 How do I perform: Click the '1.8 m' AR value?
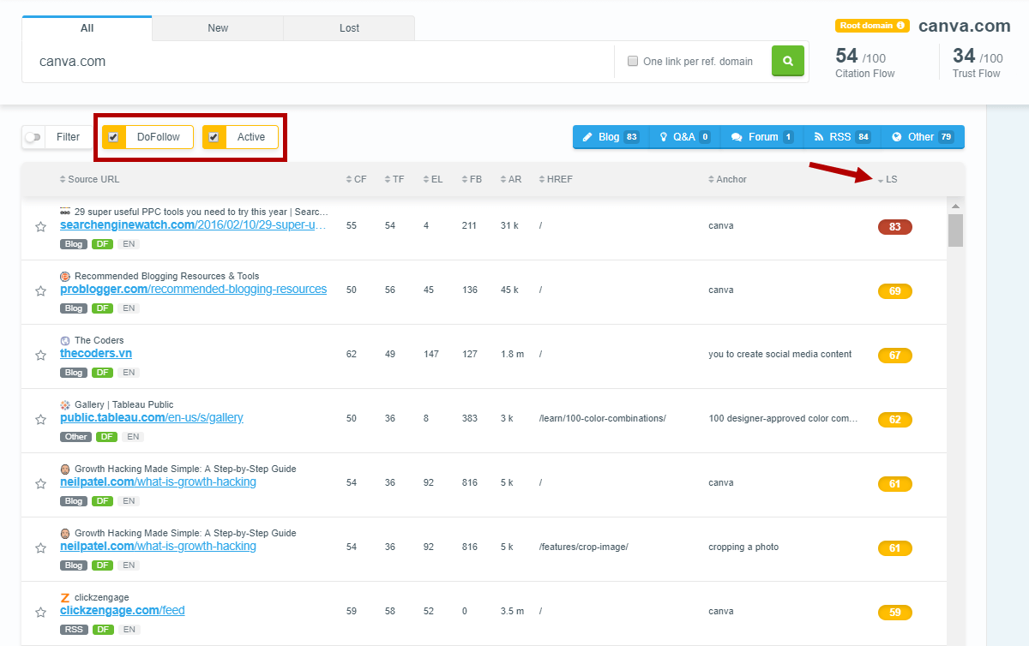[512, 355]
